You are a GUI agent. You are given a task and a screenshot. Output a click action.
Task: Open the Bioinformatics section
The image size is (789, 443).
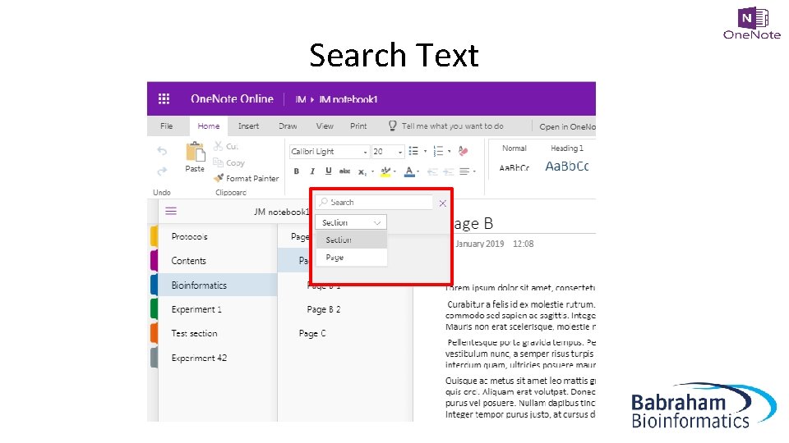218,285
